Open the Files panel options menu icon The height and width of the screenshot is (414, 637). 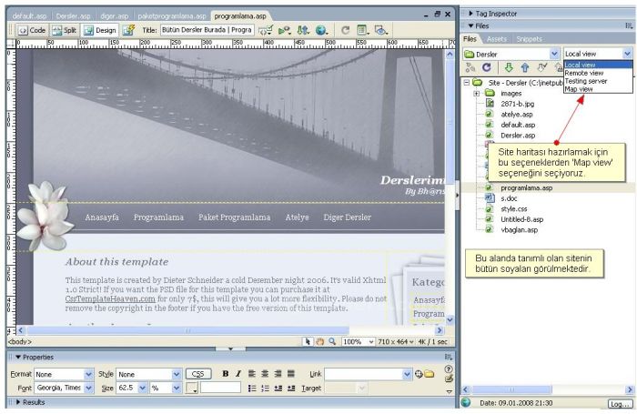[629, 25]
